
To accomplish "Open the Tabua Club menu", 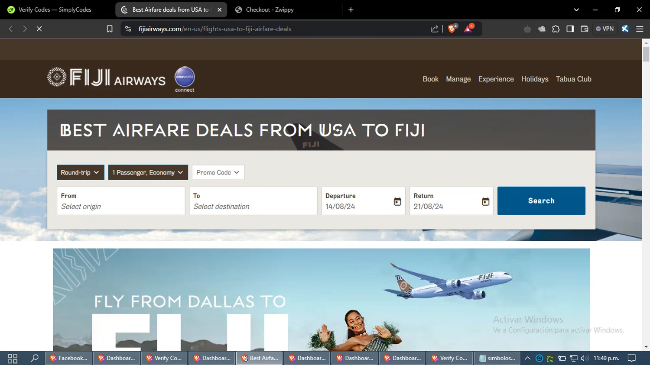I will [x=574, y=79].
